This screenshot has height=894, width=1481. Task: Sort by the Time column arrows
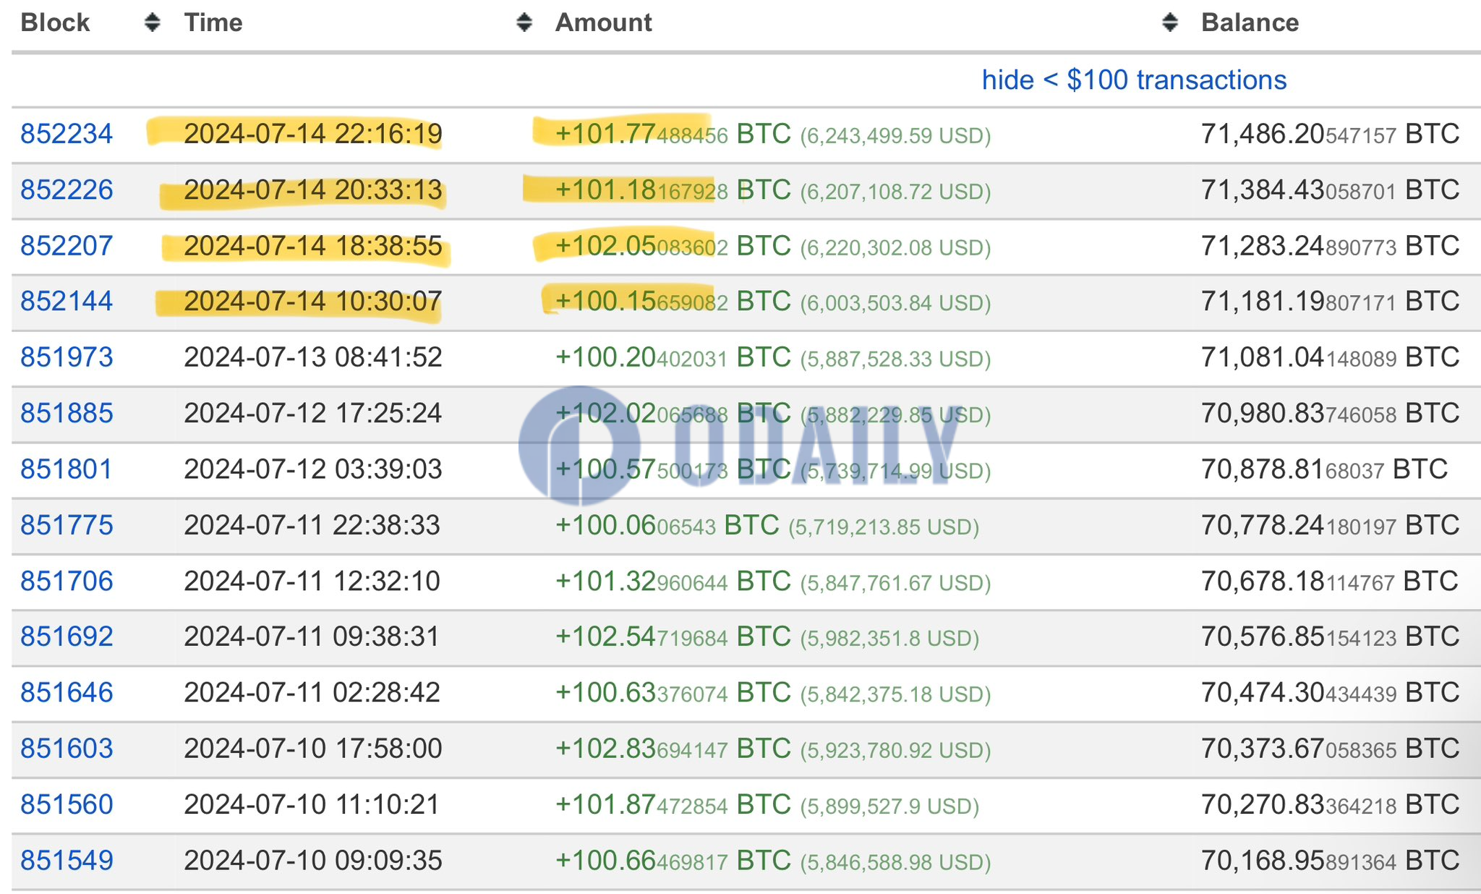[524, 22]
